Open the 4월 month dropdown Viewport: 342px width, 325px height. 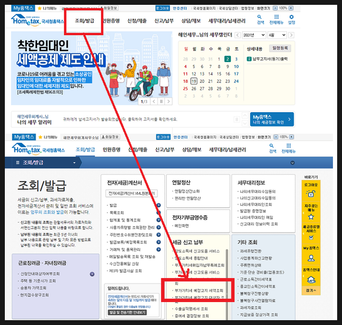tap(277, 35)
